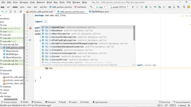Open the Version Control tool window

(x=9, y=102)
